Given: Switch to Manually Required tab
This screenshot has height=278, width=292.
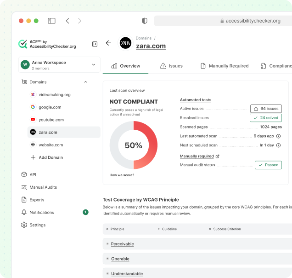Looking at the screenshot, I should 225,66.
